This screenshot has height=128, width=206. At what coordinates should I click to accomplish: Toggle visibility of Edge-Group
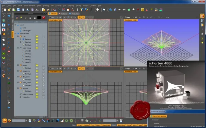tap(37, 48)
